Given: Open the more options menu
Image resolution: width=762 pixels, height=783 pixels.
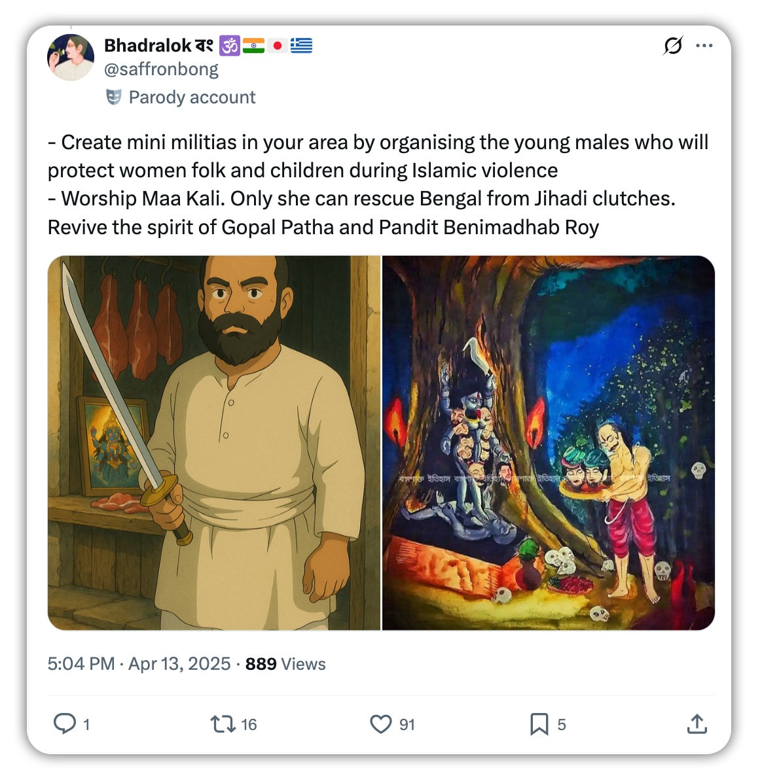Looking at the screenshot, I should (705, 45).
